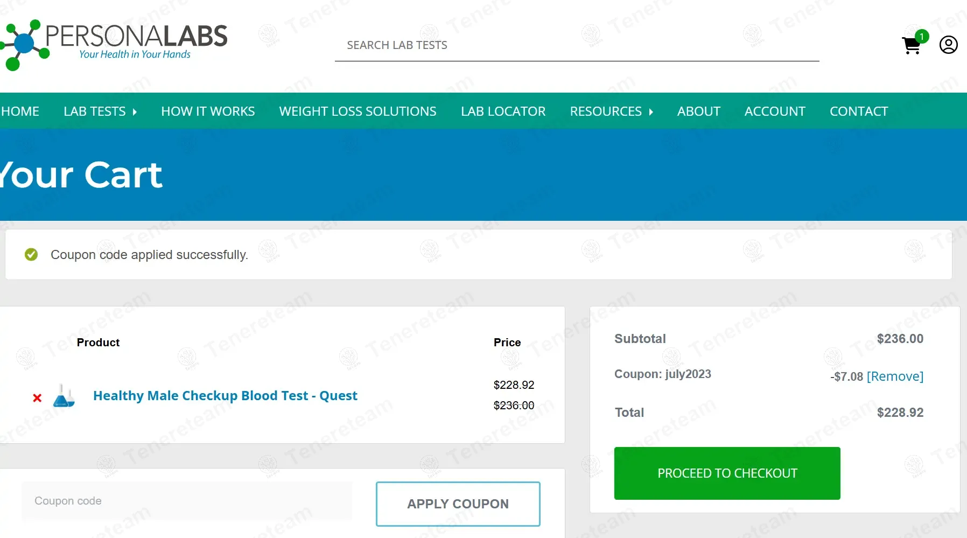Focus the Coupon code input field
967x538 pixels.
[x=187, y=501]
